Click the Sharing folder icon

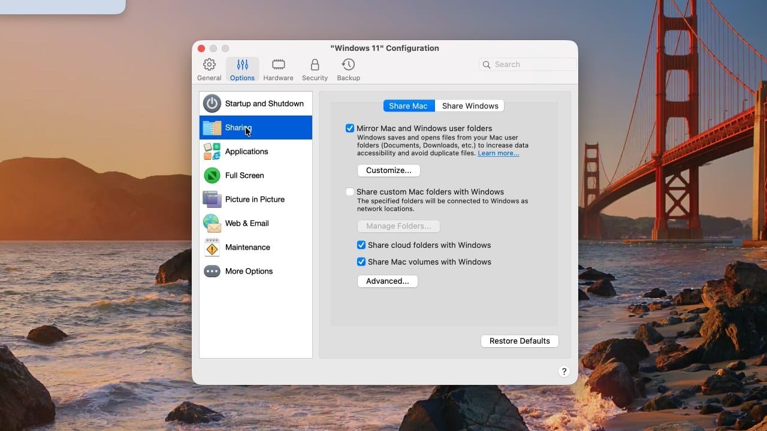point(212,128)
